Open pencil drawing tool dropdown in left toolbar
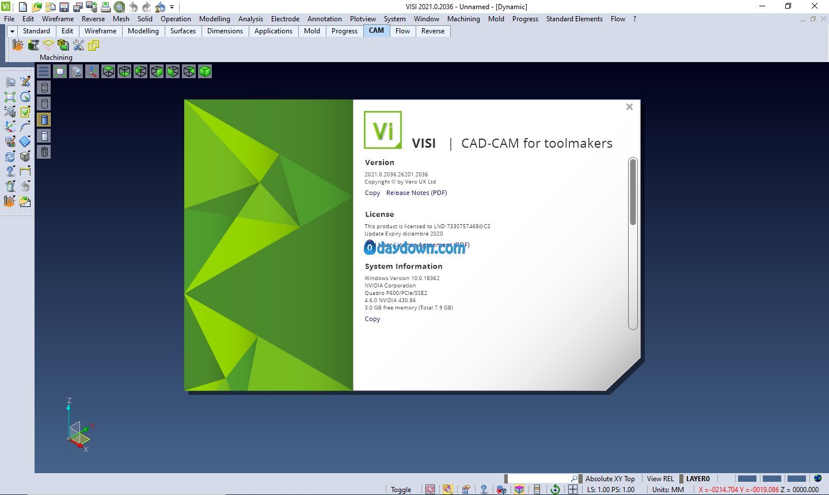 point(25,82)
